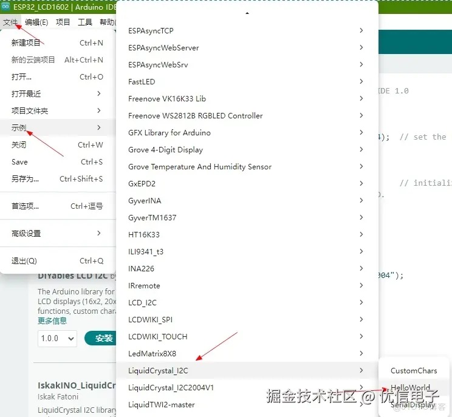Open GxEPD2 examples submenu

tap(247, 184)
